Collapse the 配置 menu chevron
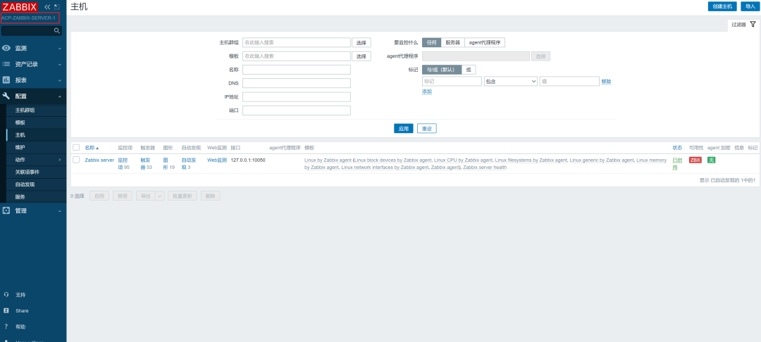This screenshot has height=342, width=761. (60, 96)
